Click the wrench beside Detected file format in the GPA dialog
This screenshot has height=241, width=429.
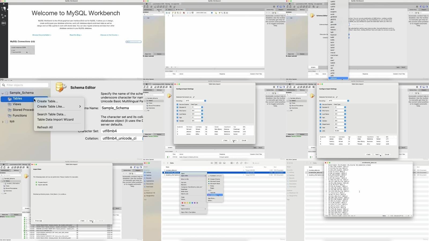pyautogui.click(x=336, y=97)
